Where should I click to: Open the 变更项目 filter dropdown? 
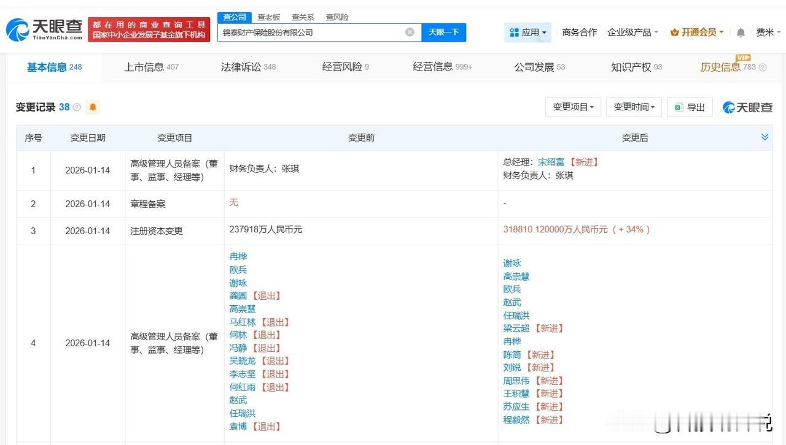tap(572, 107)
